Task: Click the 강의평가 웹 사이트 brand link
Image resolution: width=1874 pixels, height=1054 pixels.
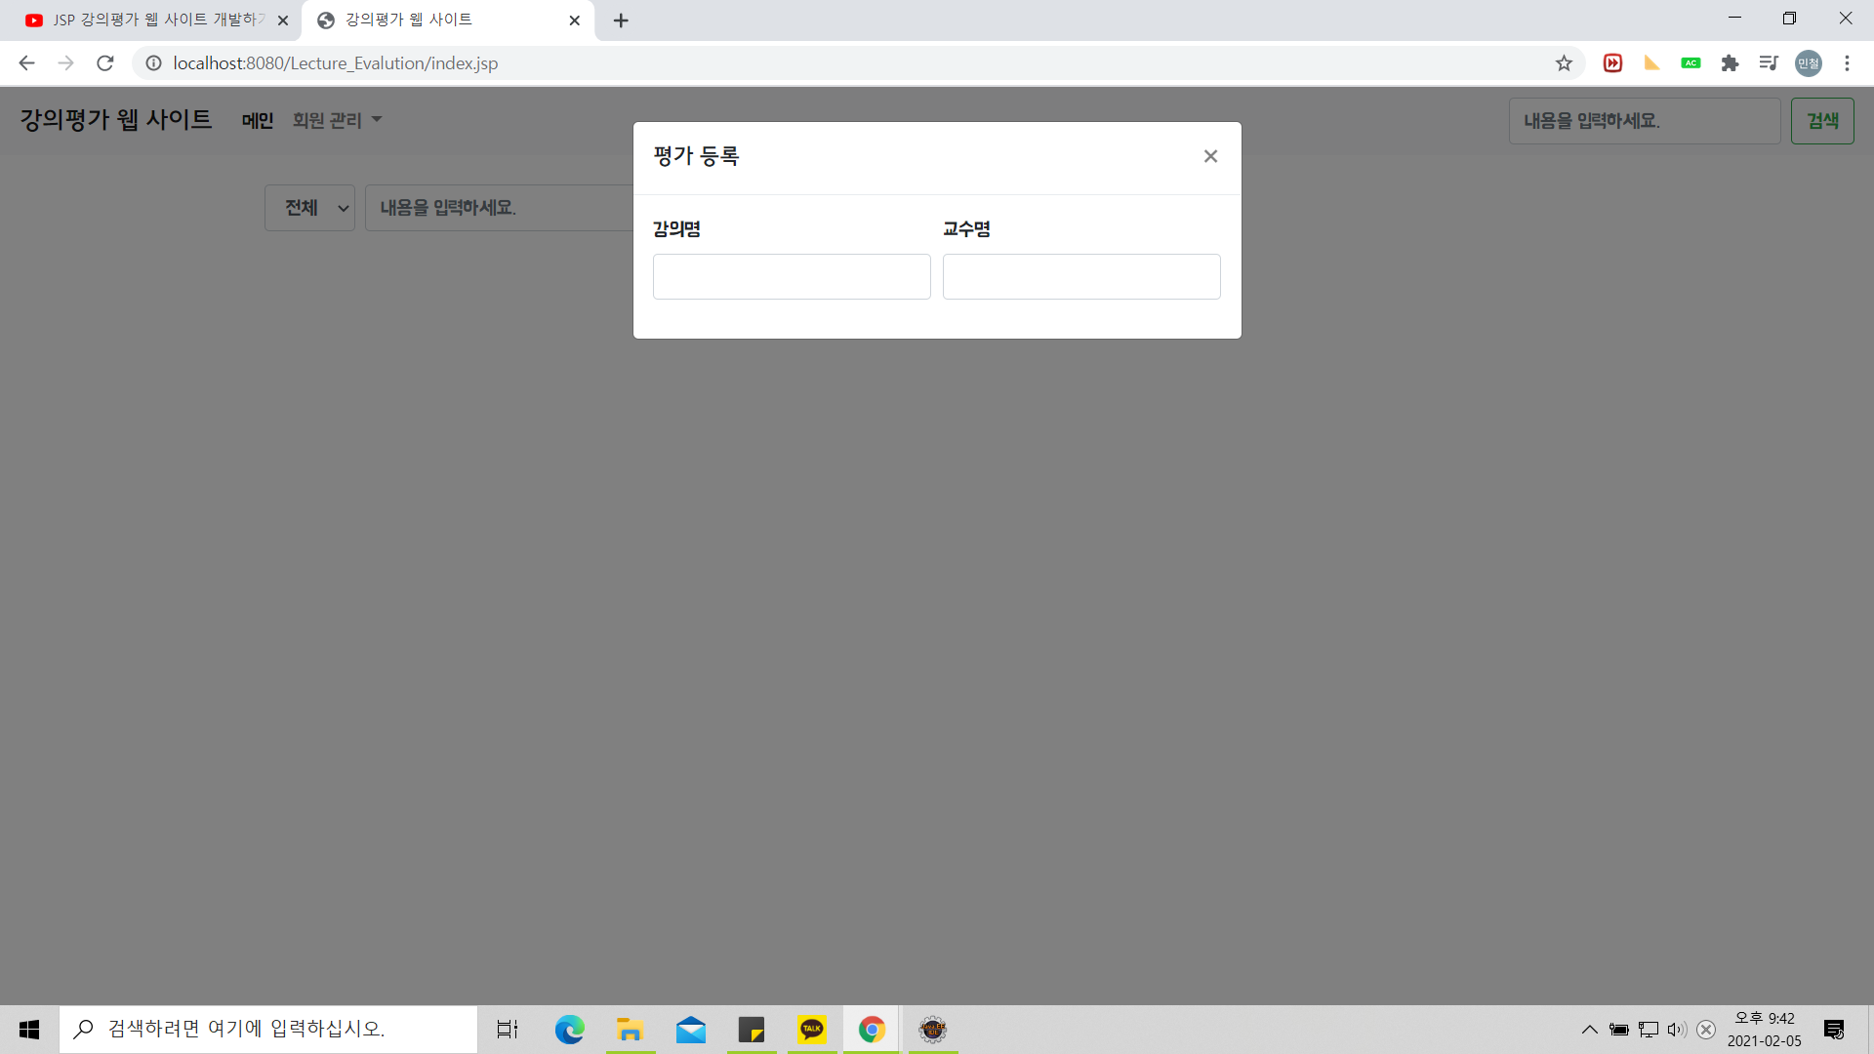Action: 116,119
